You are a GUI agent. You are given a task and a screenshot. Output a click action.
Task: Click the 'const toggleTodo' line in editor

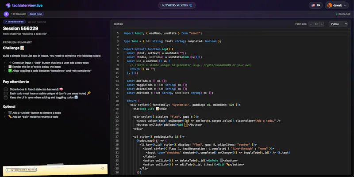157,85
